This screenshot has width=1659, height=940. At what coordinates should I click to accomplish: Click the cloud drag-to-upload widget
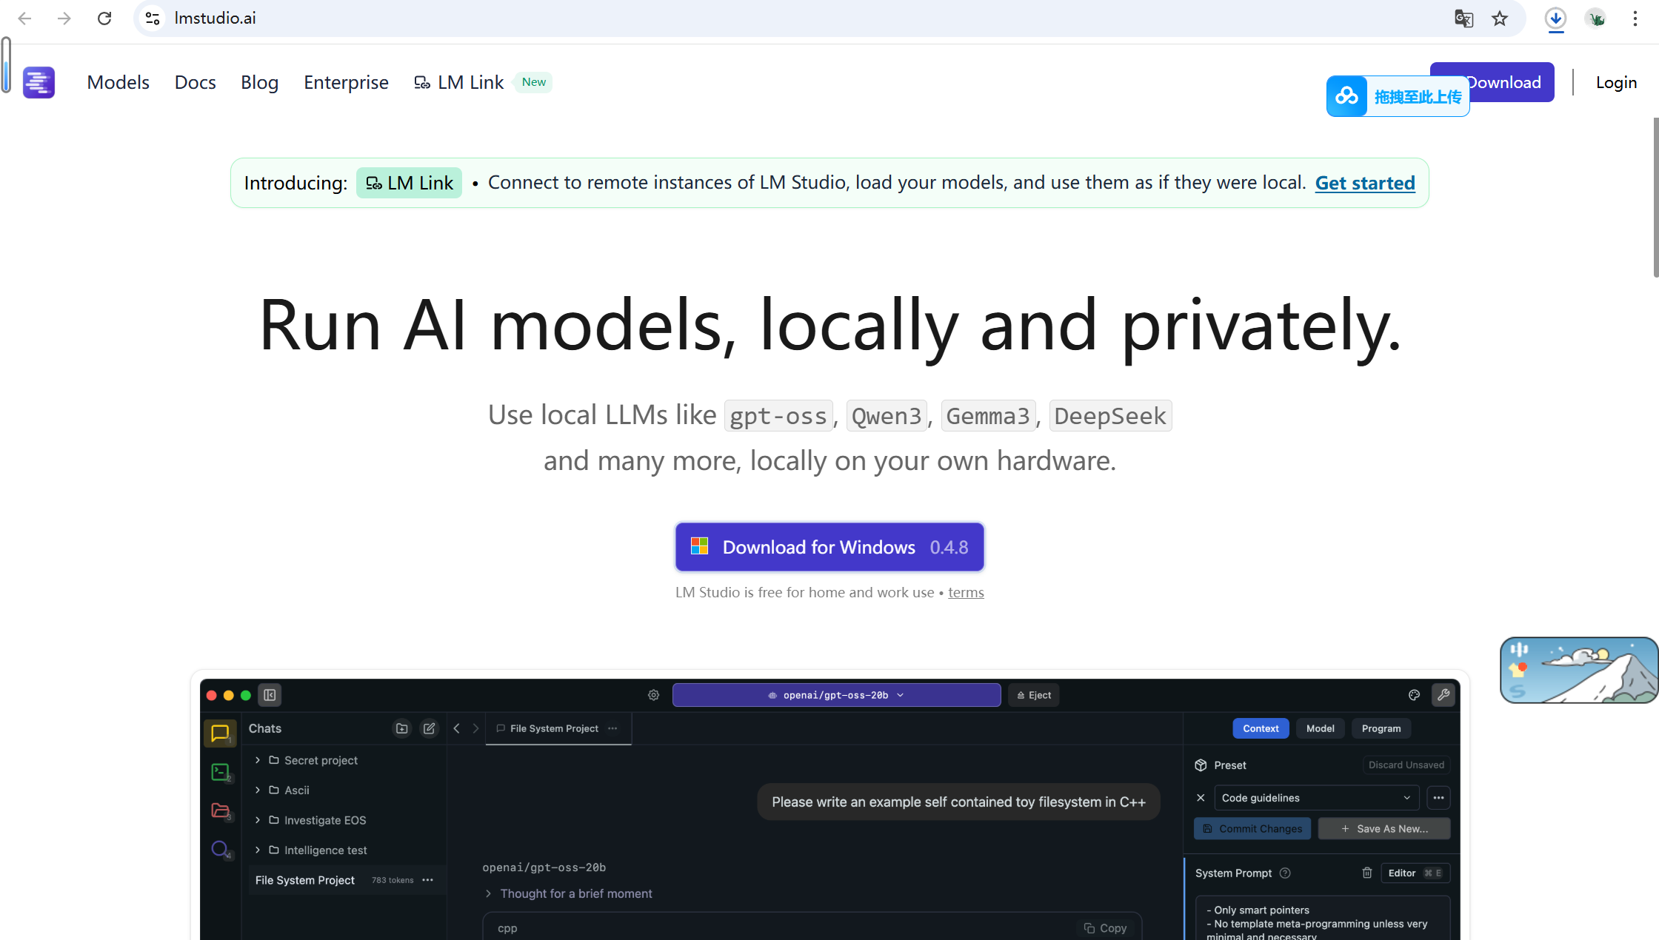[1397, 96]
